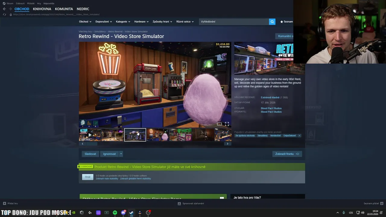Select the green-shelf store screenshot thumbnail

[x=180, y=135]
